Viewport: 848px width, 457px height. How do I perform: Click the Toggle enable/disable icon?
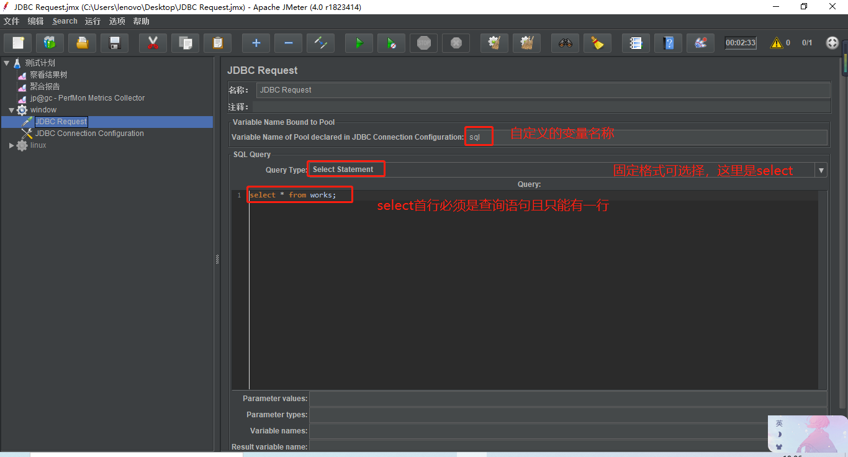pyautogui.click(x=320, y=43)
